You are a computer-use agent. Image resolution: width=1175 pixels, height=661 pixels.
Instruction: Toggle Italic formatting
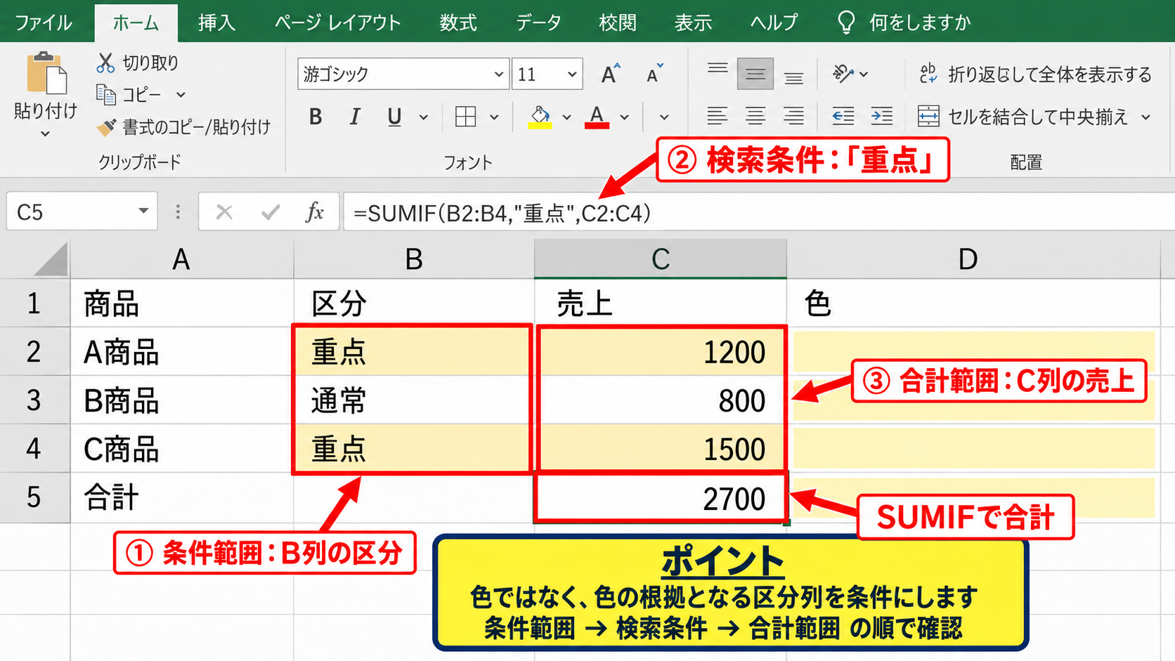tap(355, 117)
